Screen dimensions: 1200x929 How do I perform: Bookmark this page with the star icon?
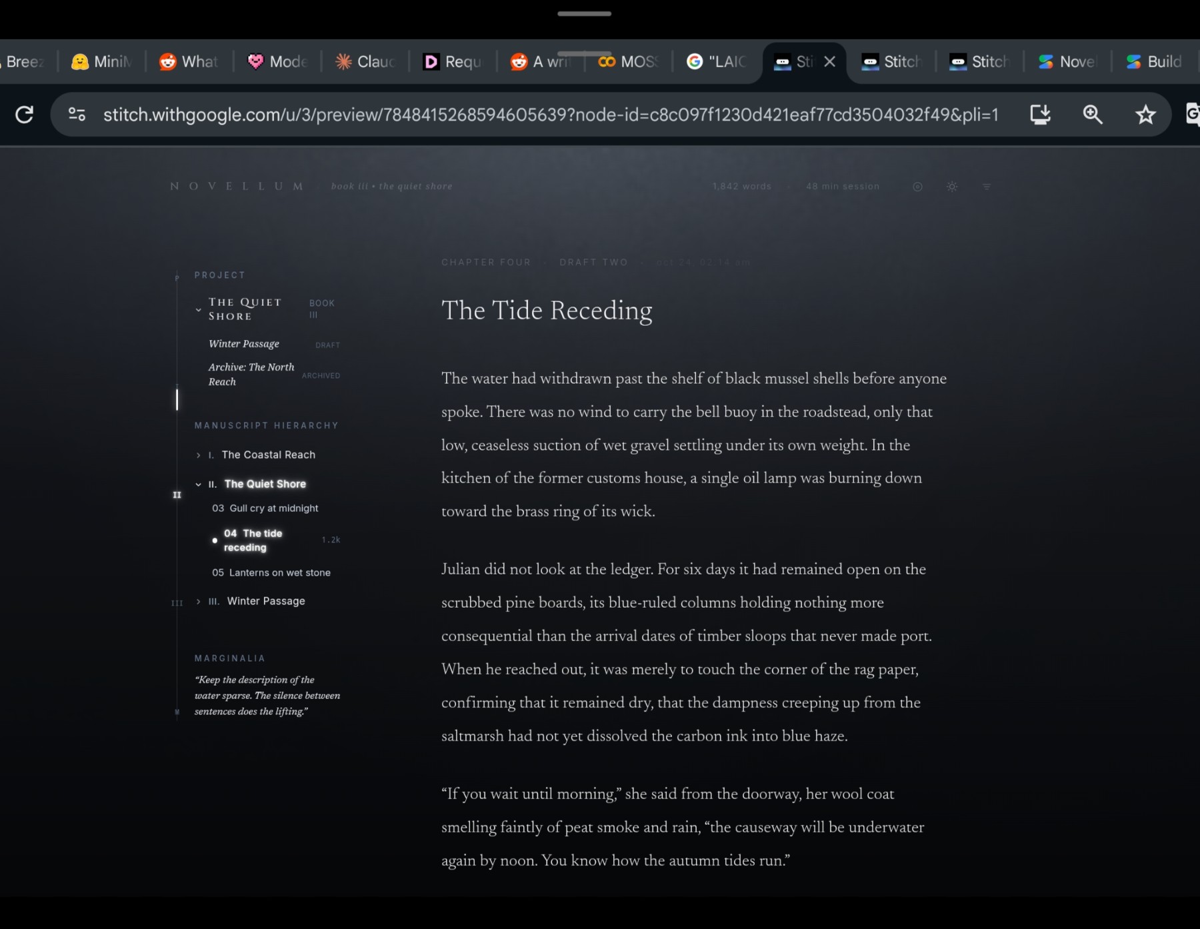coord(1145,115)
